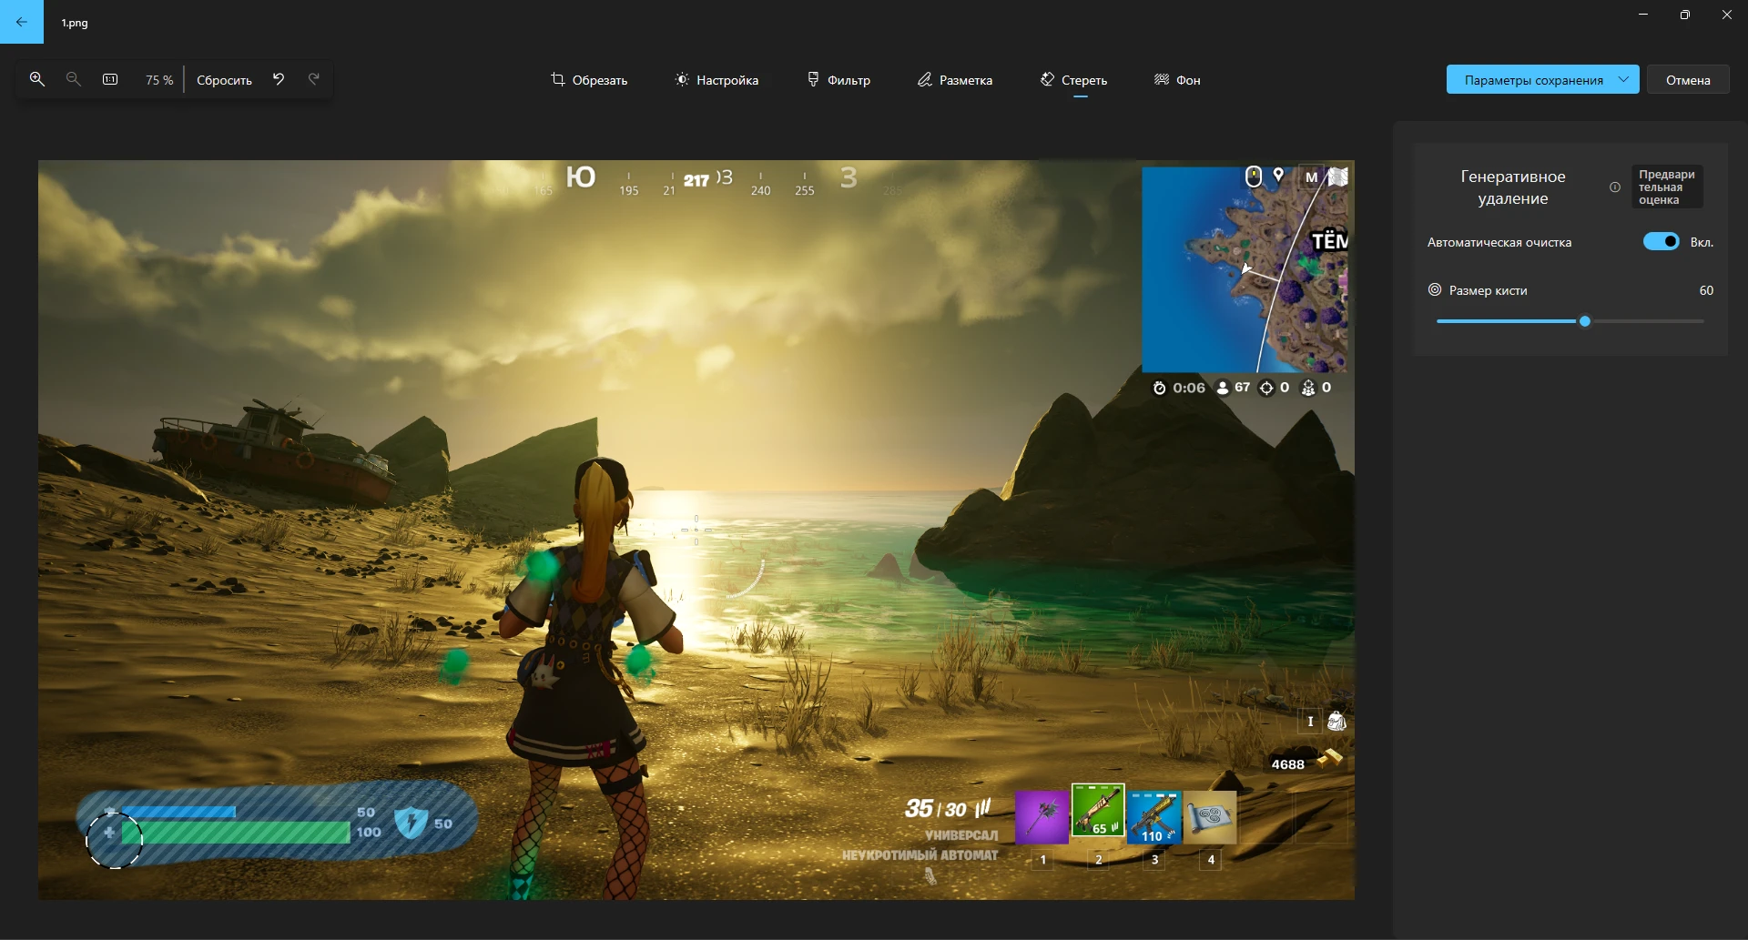Click the eliminations crosshair icon

[1266, 388]
